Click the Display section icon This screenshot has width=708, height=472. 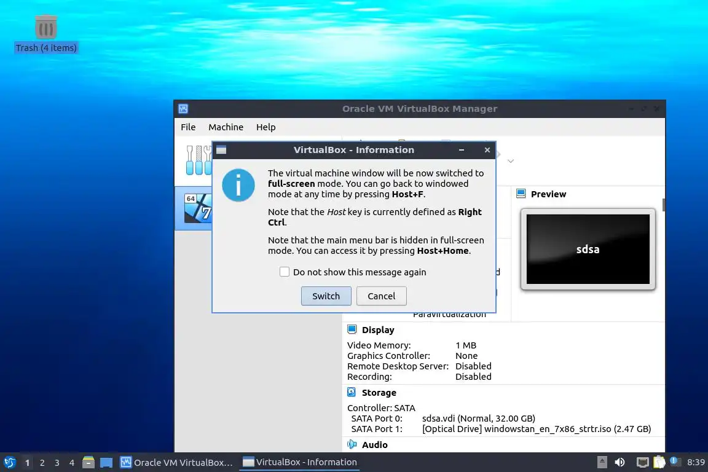(352, 329)
